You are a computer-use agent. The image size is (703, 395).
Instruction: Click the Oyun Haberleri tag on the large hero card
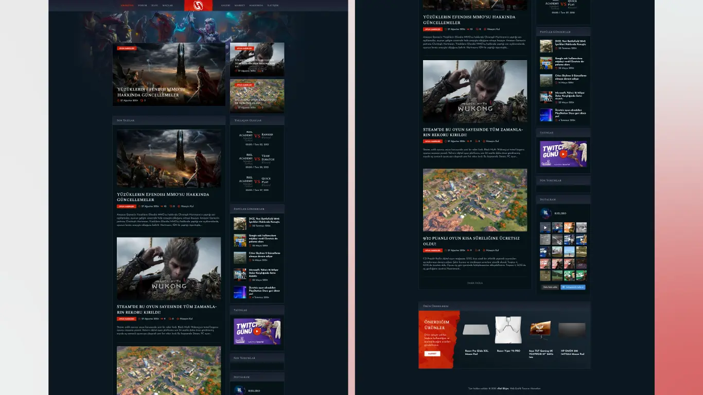(127, 48)
